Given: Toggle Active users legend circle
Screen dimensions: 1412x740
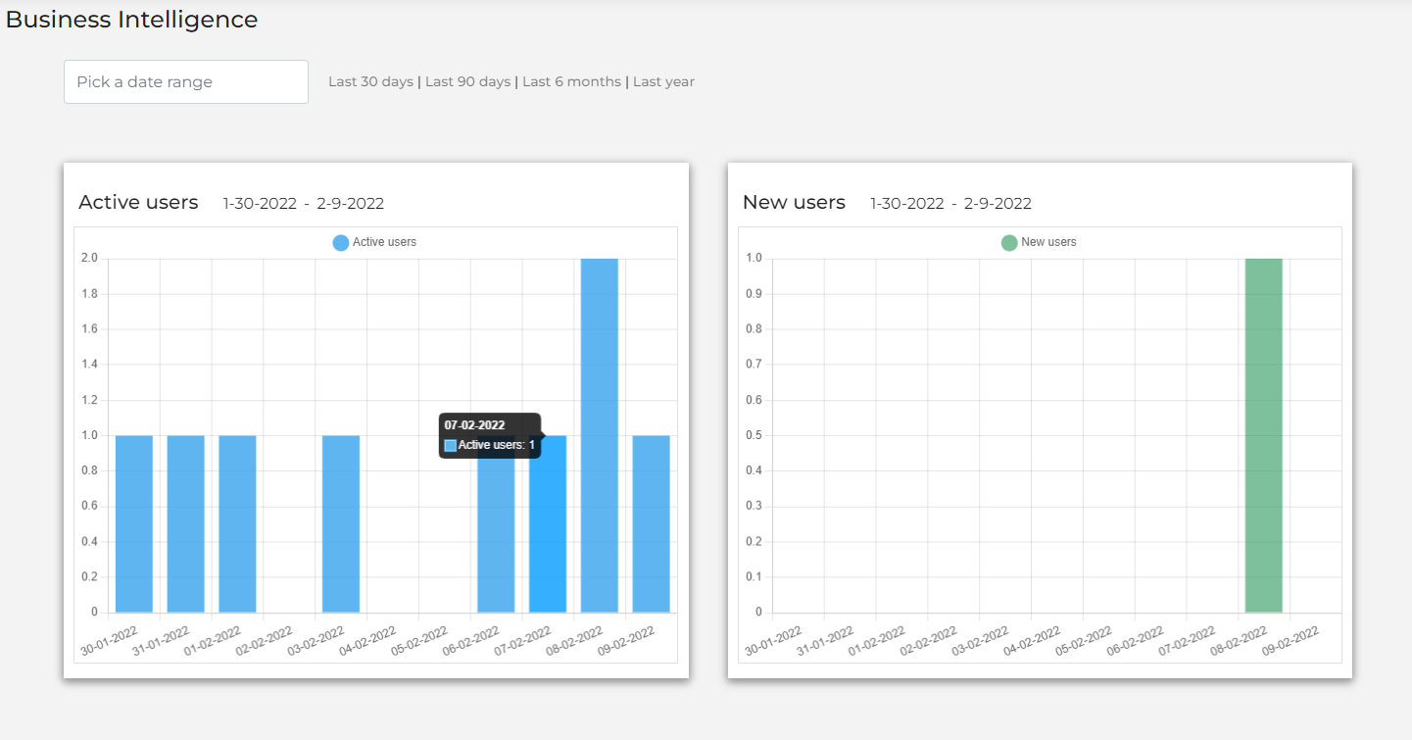Looking at the screenshot, I should click(x=340, y=243).
